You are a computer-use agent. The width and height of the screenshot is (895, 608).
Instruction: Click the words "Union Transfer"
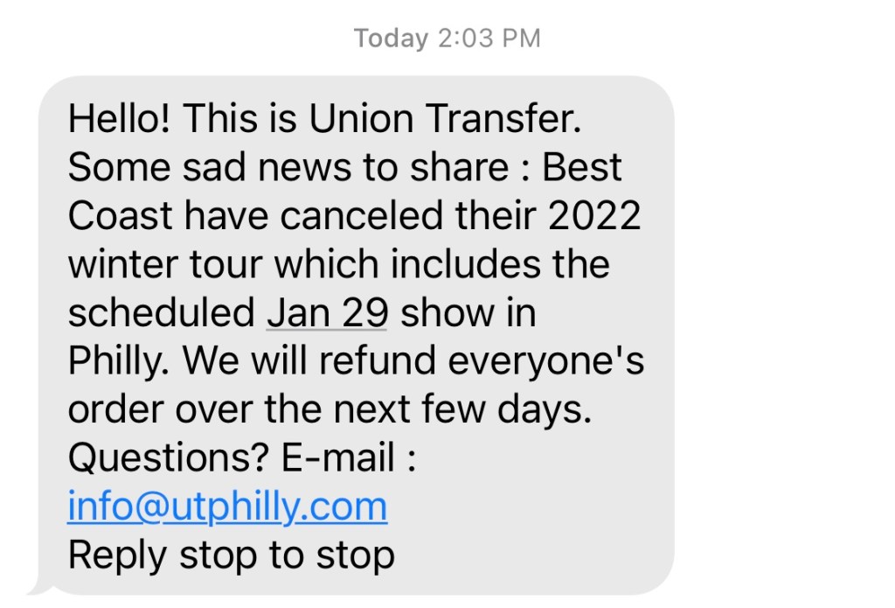point(444,119)
